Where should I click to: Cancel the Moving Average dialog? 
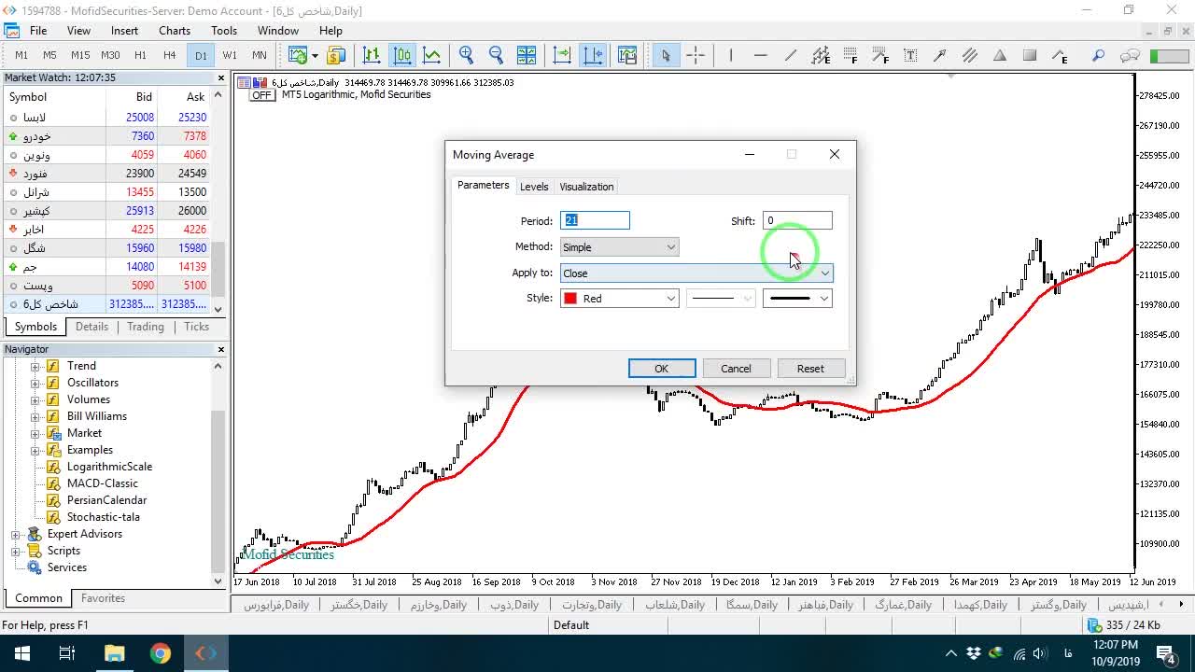click(736, 369)
